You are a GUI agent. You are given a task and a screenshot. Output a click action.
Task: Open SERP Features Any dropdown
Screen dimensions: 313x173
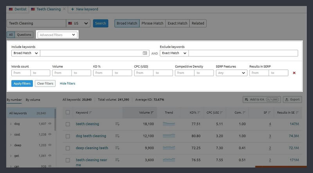[232, 73]
